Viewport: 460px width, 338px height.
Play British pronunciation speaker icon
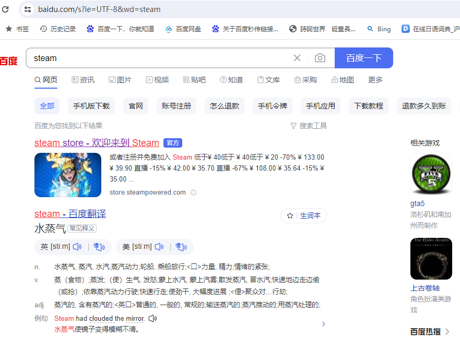click(77, 247)
